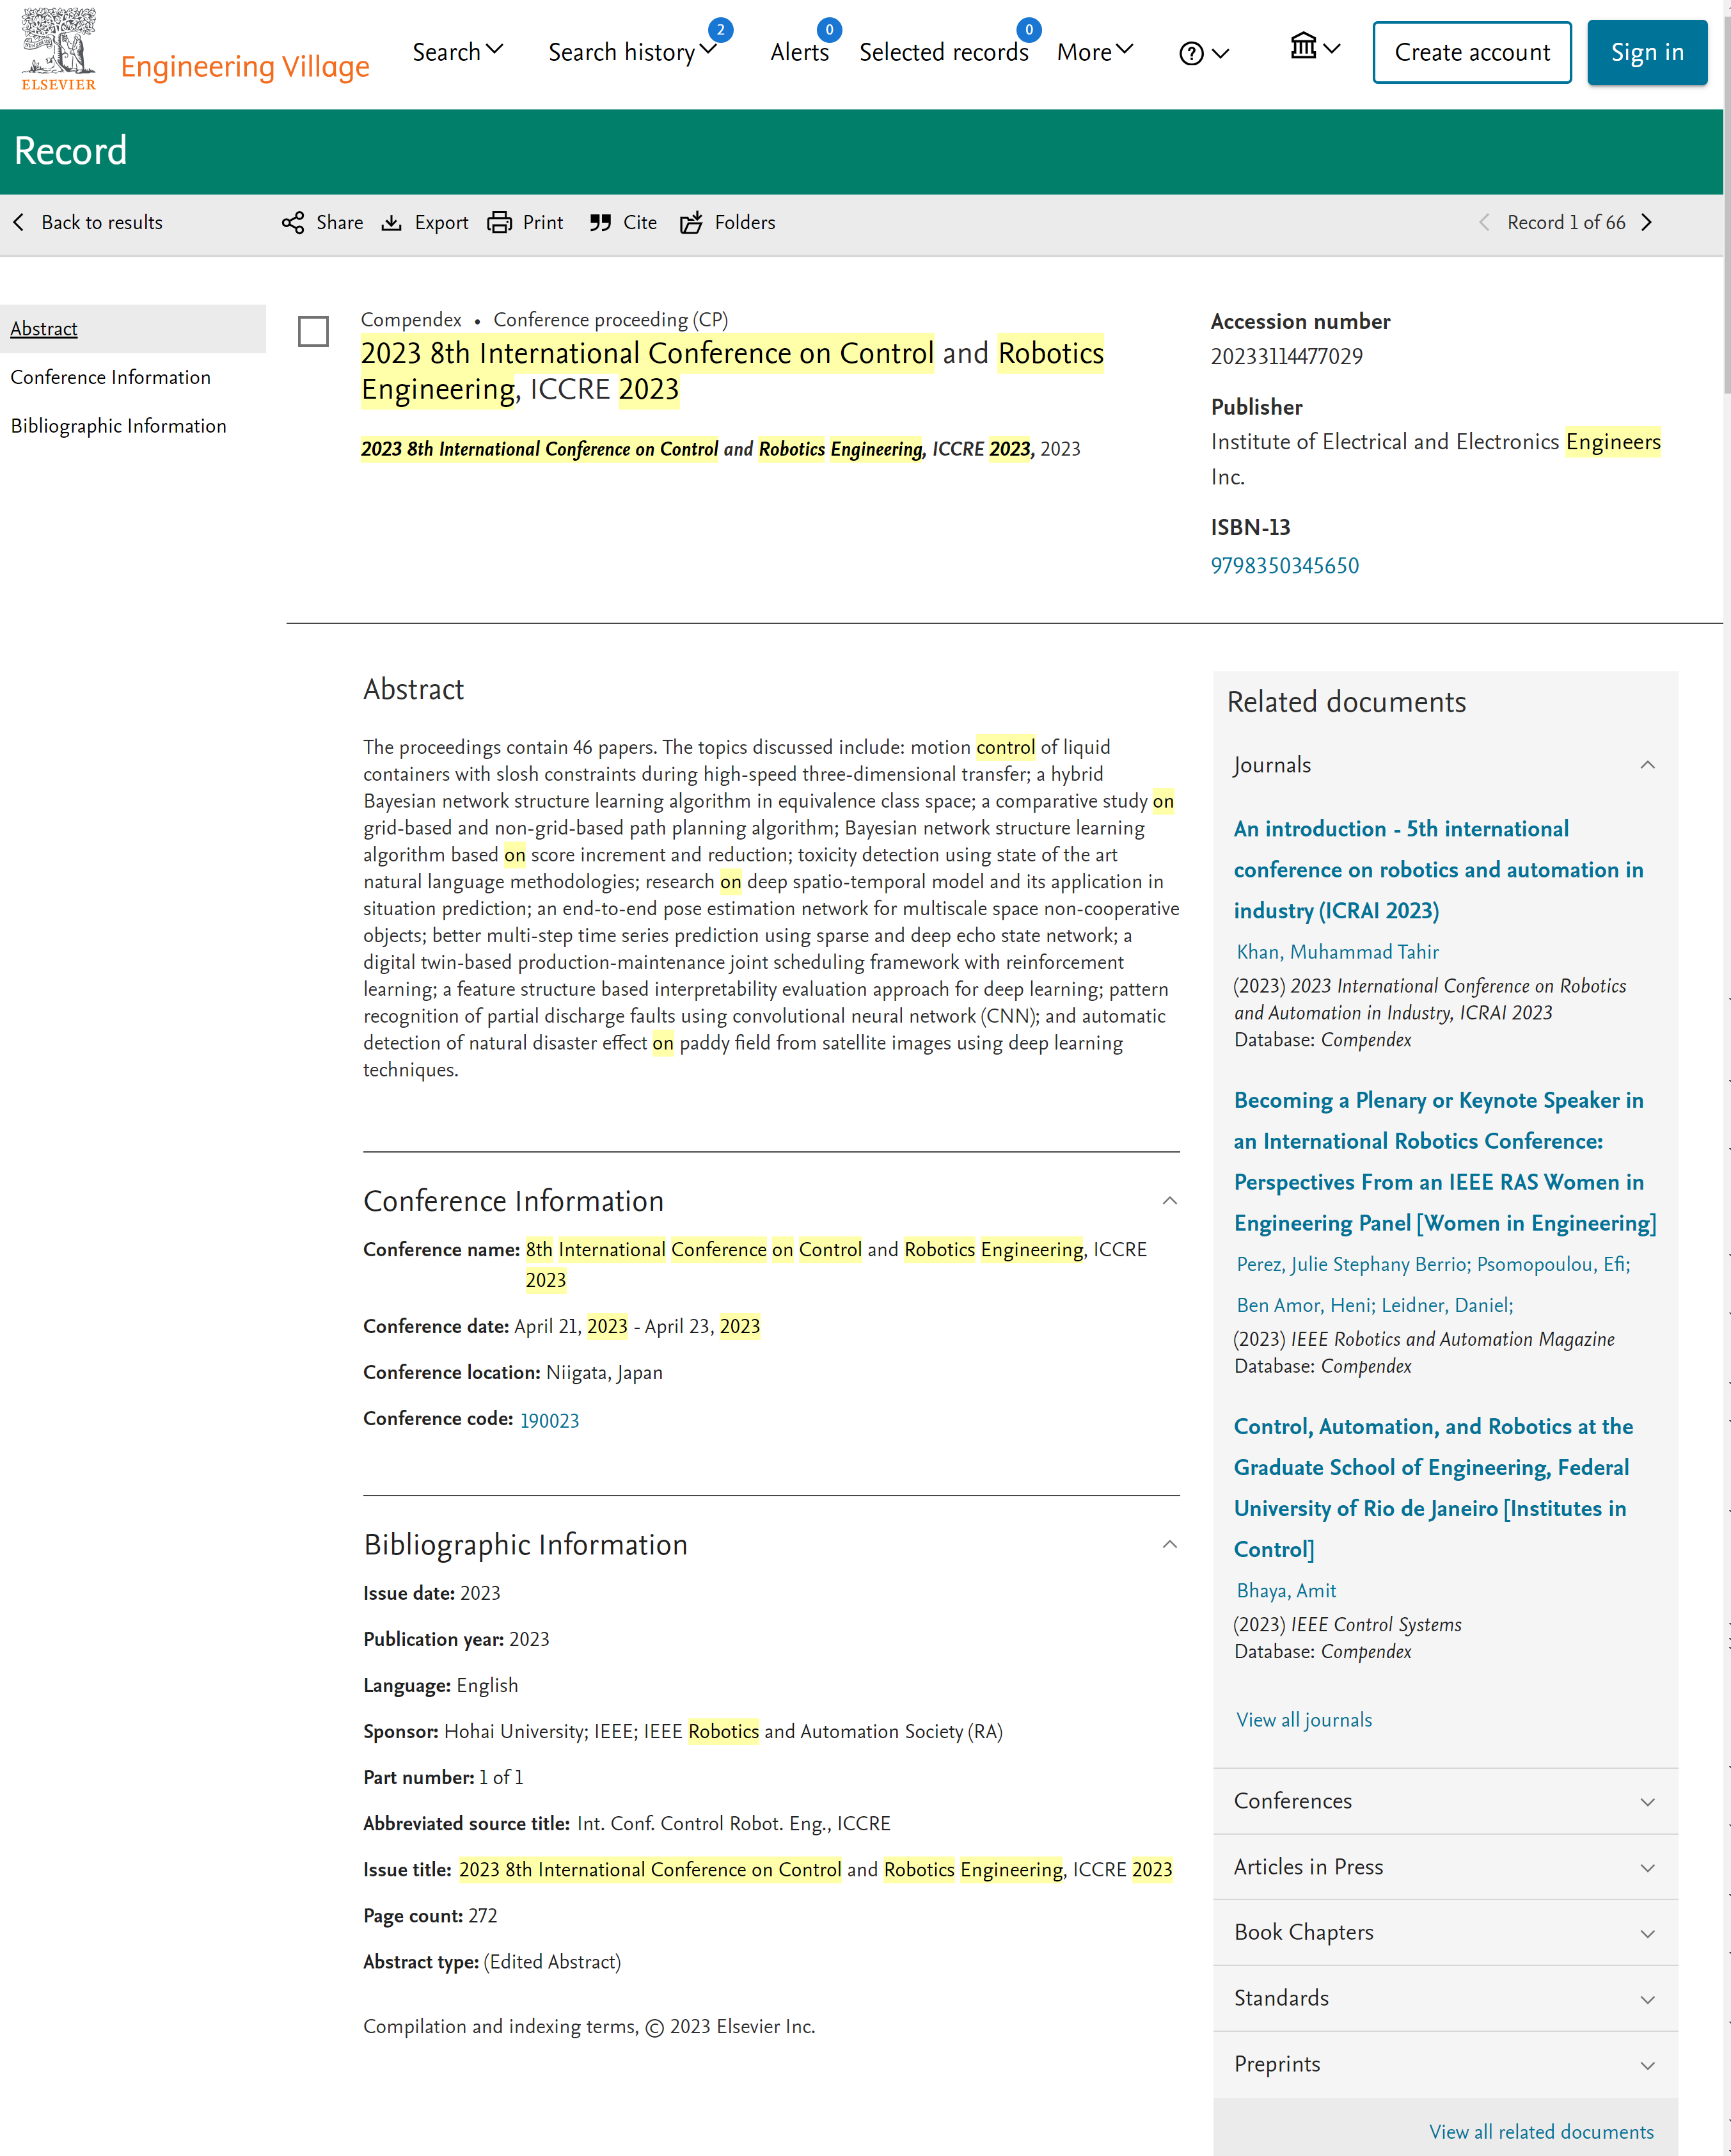Open the ICRAI 2023 introduction article

click(1438, 869)
